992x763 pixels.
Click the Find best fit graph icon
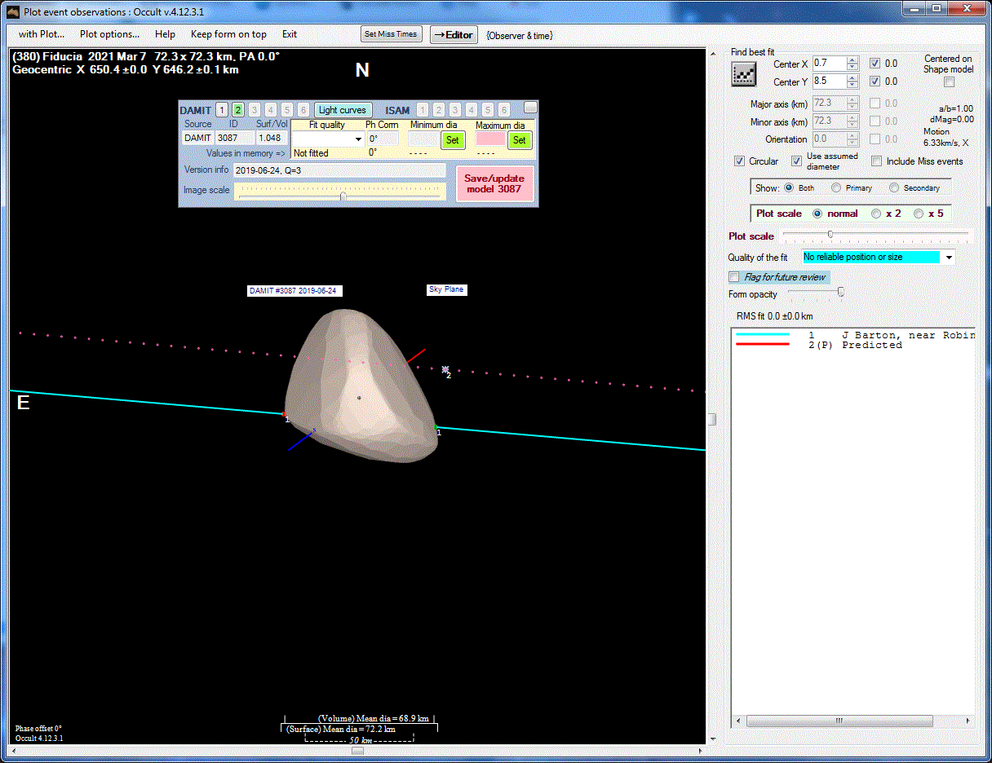743,74
